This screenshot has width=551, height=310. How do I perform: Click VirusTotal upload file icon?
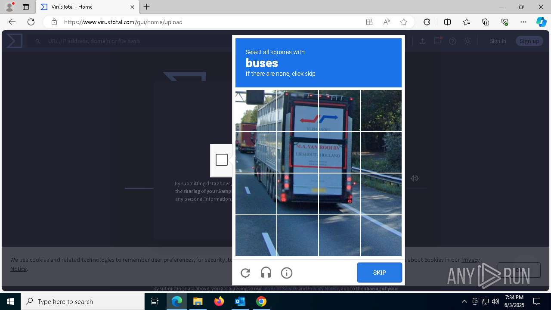coord(422,41)
